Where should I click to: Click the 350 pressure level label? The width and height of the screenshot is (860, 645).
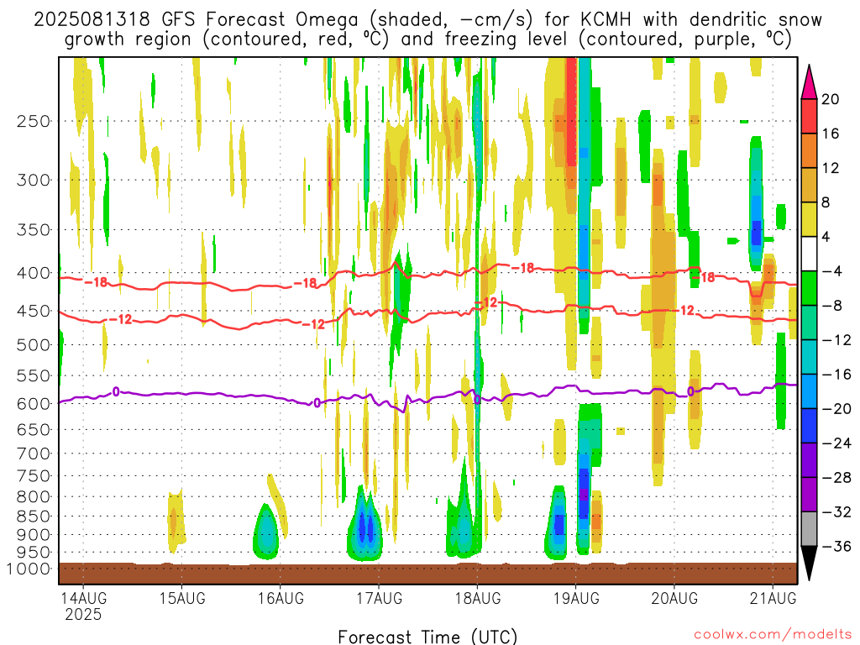(x=34, y=230)
